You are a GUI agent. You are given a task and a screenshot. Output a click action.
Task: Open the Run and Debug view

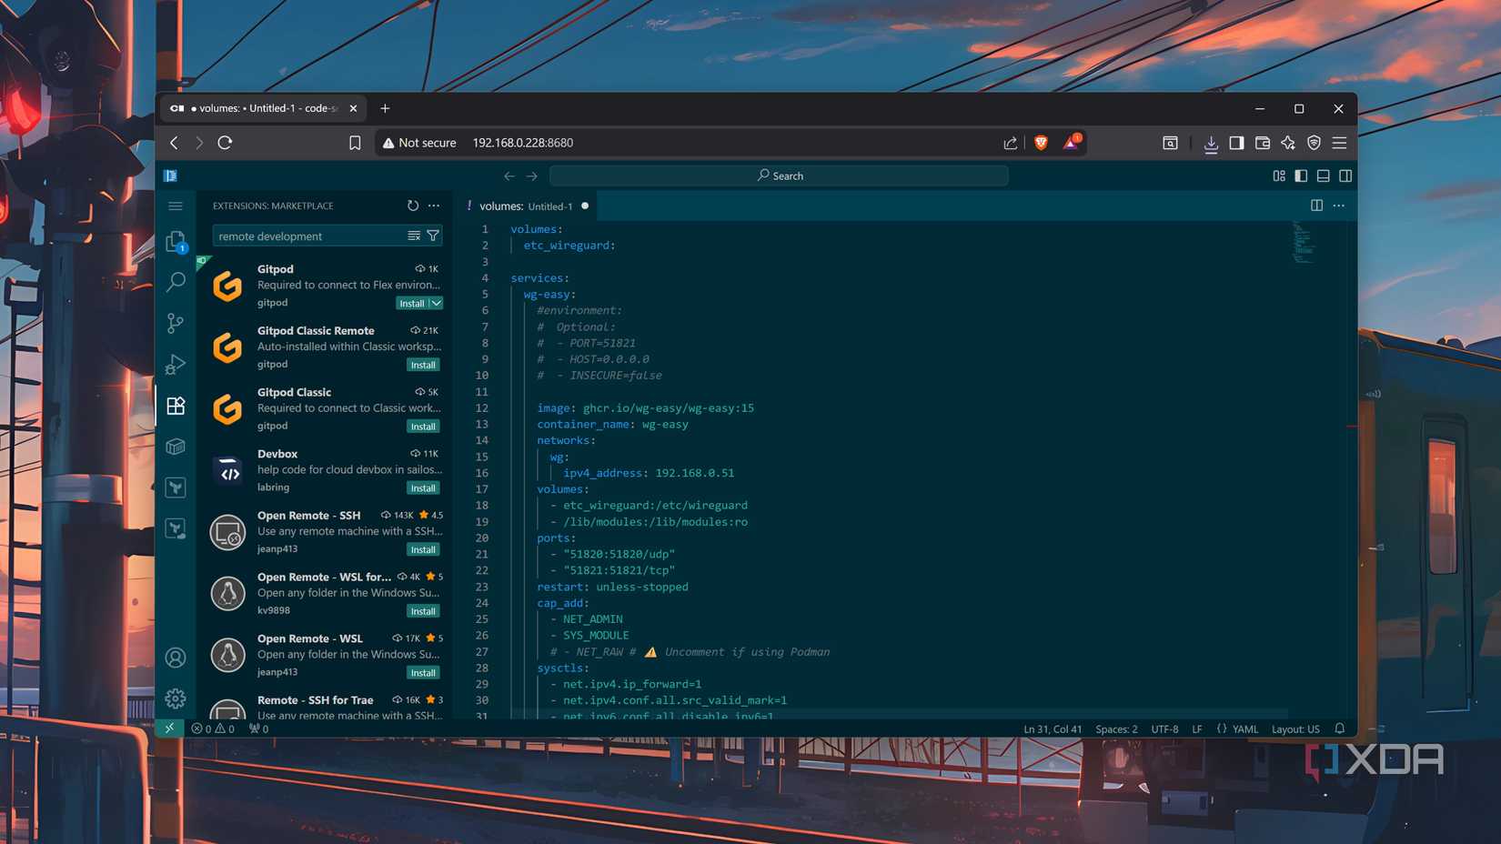coord(176,364)
